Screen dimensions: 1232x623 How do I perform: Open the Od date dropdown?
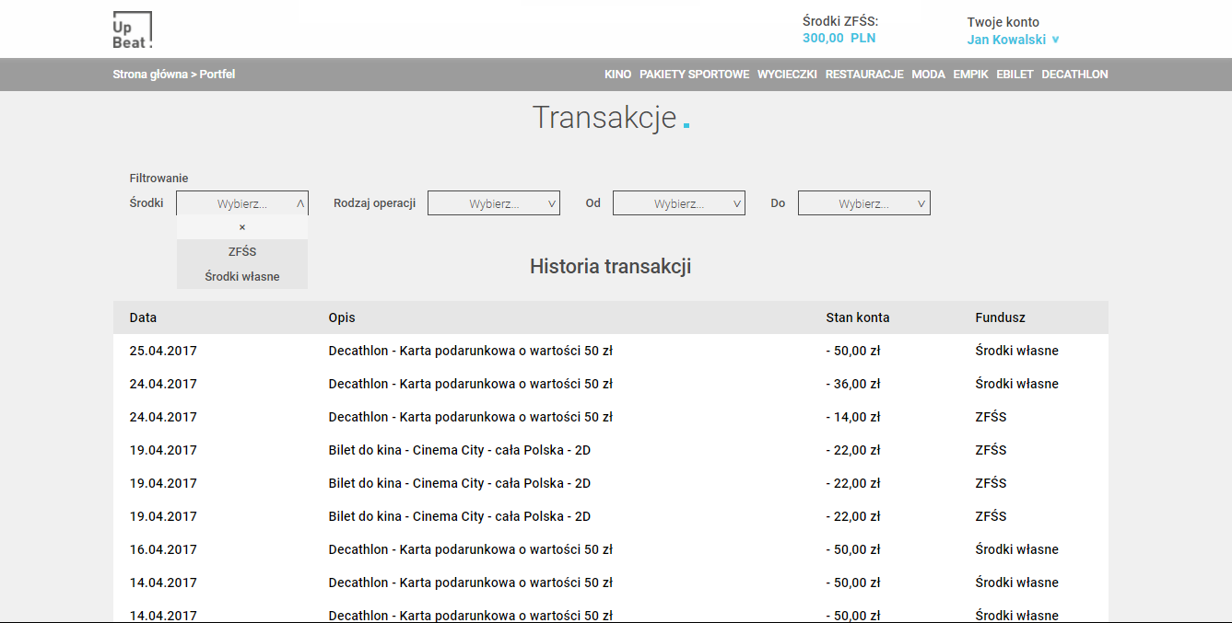pos(679,203)
